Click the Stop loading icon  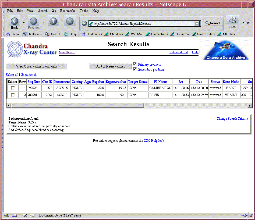pyautogui.click(x=70, y=21)
